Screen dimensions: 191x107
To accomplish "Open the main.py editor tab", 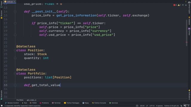I will 10,1.
